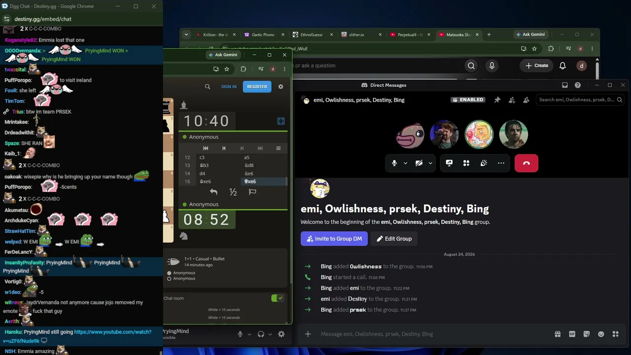Expand microphone options arrow in call controls
The height and width of the screenshot is (355, 631).
(x=406, y=163)
